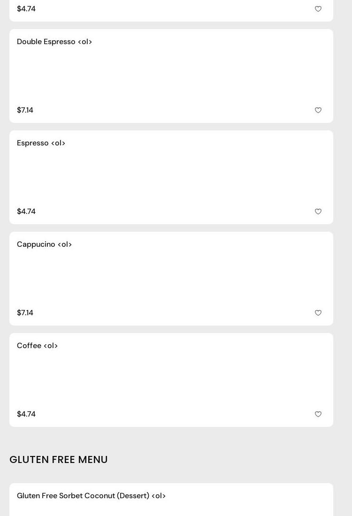This screenshot has height=516, width=352.
Task: Click the $4.74 price on Coffee card
Action: pyautogui.click(x=26, y=414)
